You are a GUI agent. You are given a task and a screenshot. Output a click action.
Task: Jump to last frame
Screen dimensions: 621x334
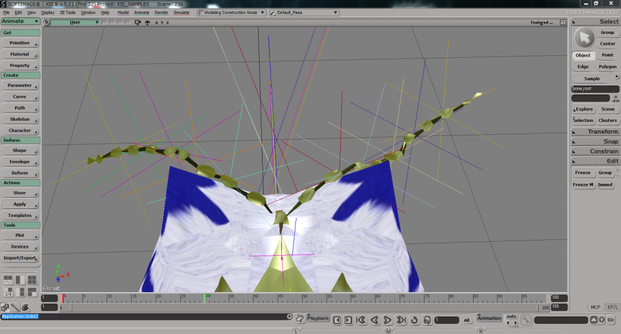(401, 320)
